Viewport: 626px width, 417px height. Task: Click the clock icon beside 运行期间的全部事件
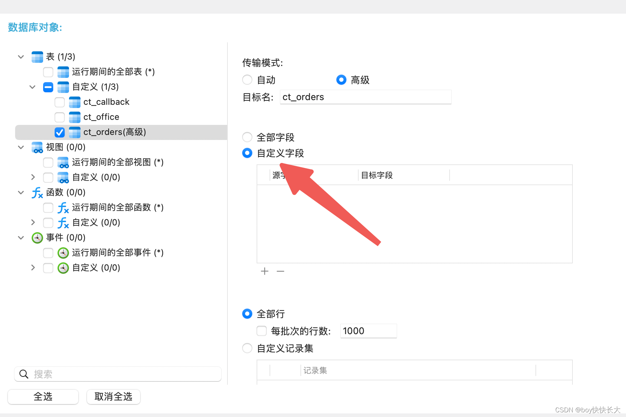click(63, 253)
